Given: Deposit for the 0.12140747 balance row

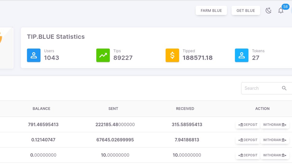Looking at the screenshot, I should [248, 140].
